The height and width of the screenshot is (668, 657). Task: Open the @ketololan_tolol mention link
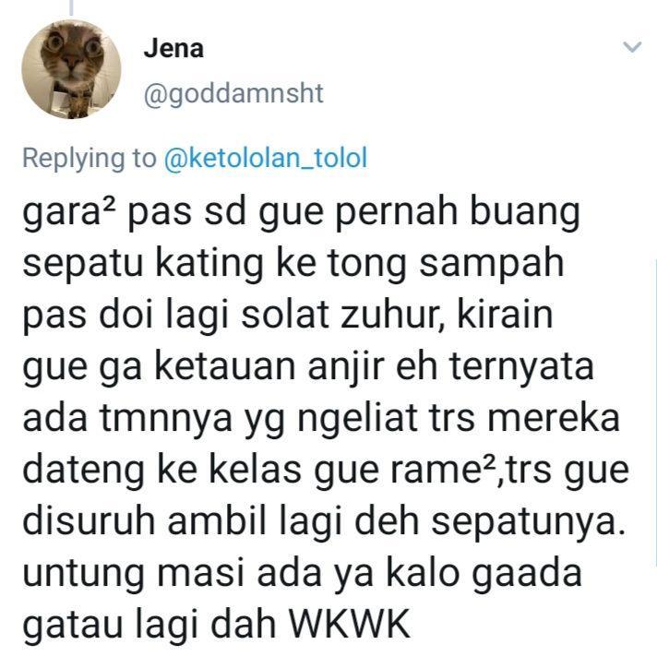(x=266, y=158)
